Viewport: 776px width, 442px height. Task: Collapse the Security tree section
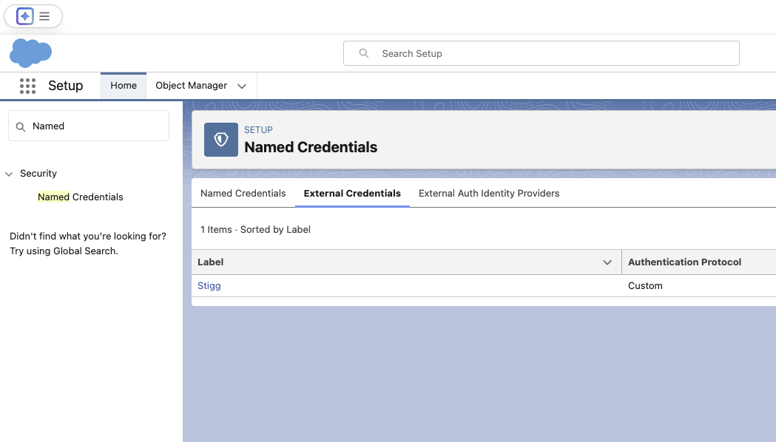tap(9, 174)
